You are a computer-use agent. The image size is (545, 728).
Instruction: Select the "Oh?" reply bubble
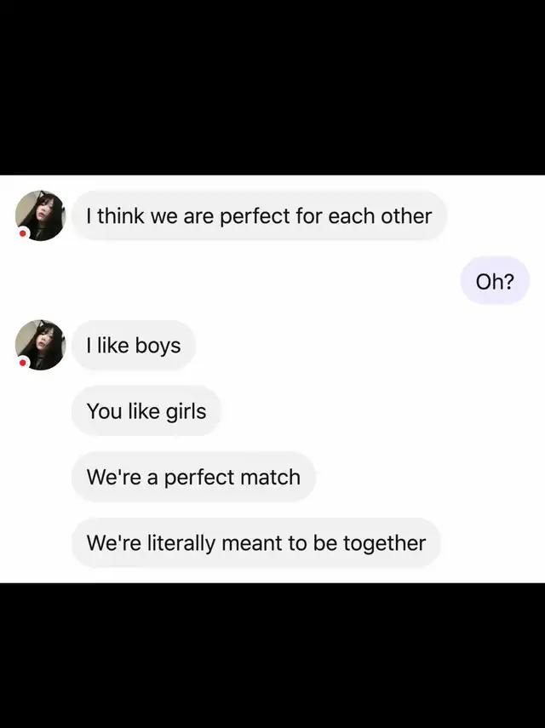point(495,281)
